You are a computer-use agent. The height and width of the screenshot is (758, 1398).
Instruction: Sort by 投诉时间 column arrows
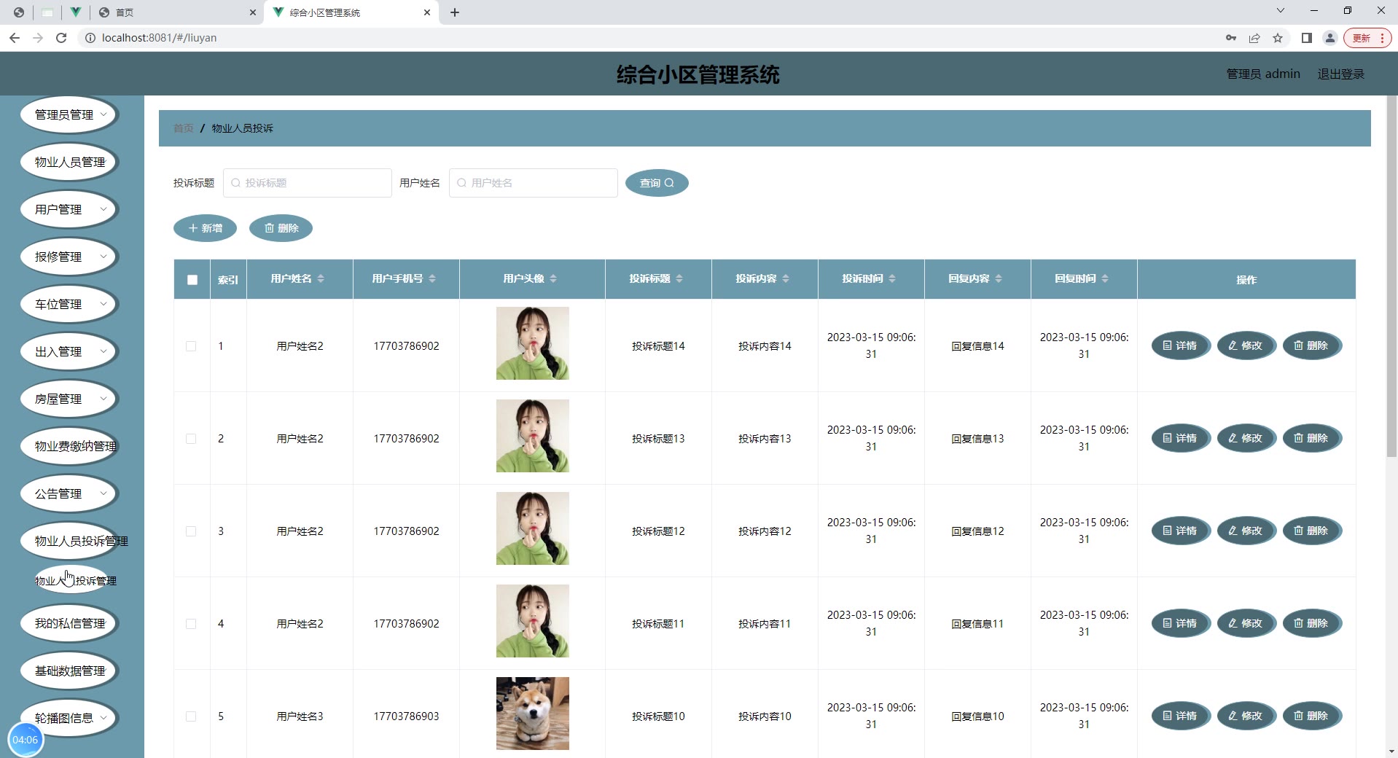coord(892,278)
